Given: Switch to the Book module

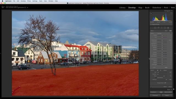Looking at the screenshot, I should pyautogui.click(x=147, y=8).
